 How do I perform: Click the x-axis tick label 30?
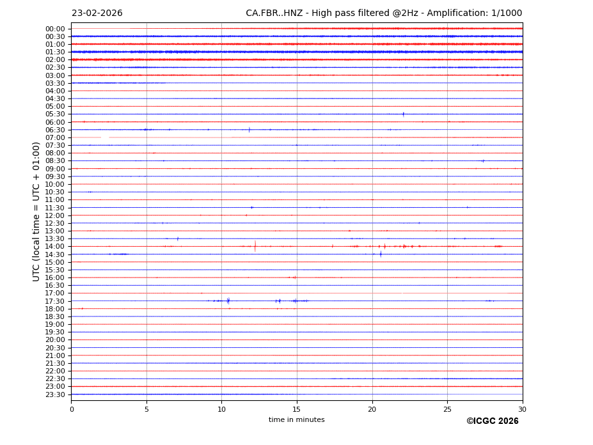522,409
